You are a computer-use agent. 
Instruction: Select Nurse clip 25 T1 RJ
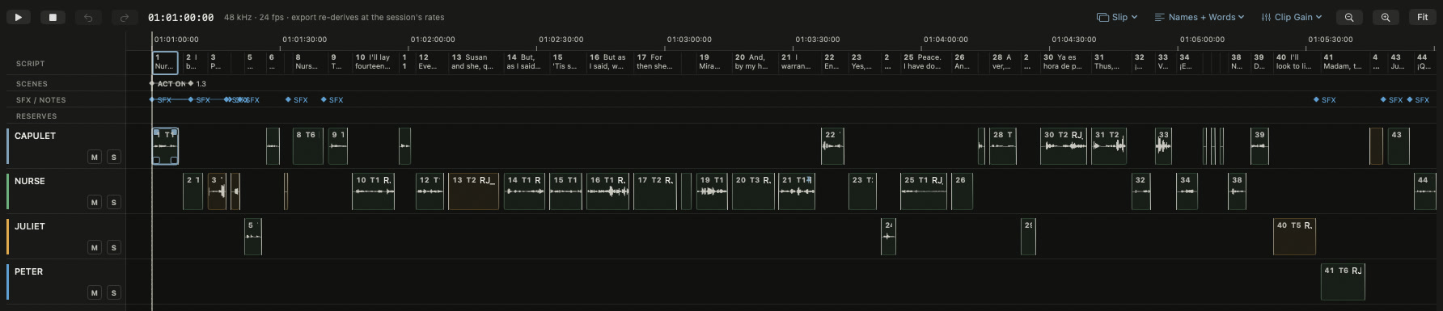924,191
